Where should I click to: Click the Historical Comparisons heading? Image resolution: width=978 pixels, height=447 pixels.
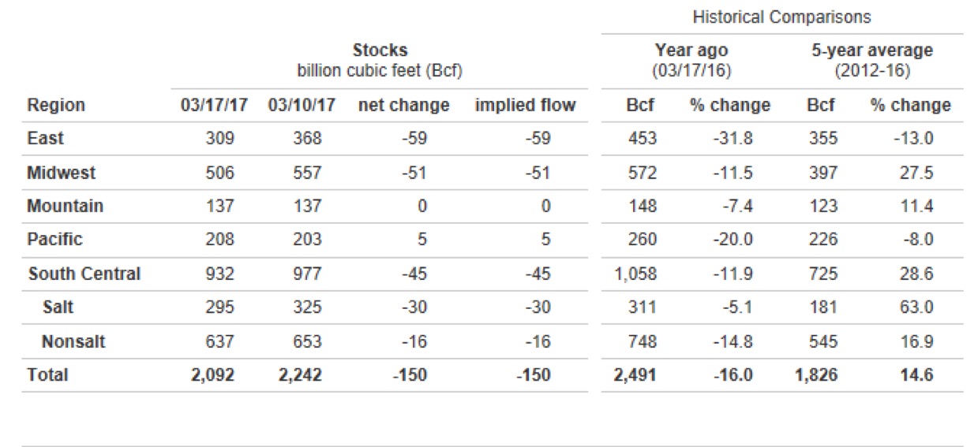(x=781, y=16)
